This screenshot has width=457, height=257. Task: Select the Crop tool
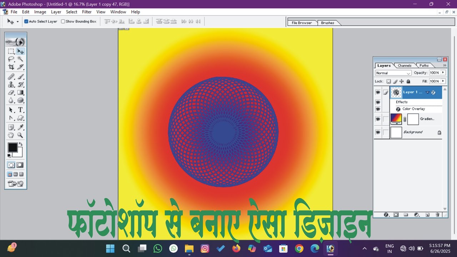pyautogui.click(x=11, y=67)
